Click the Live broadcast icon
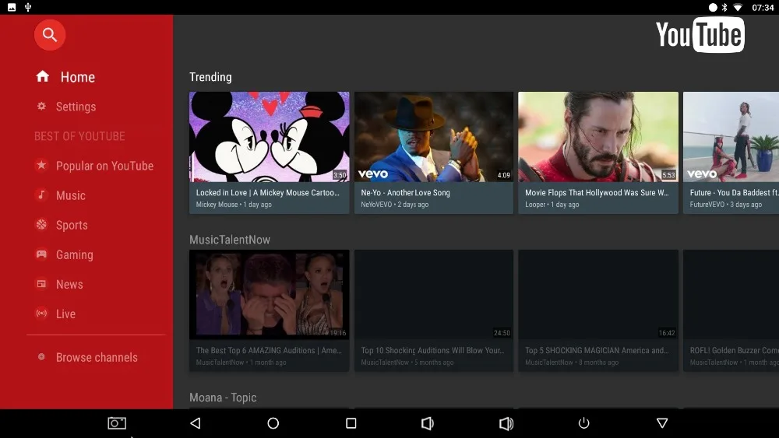The image size is (779, 438). [42, 314]
